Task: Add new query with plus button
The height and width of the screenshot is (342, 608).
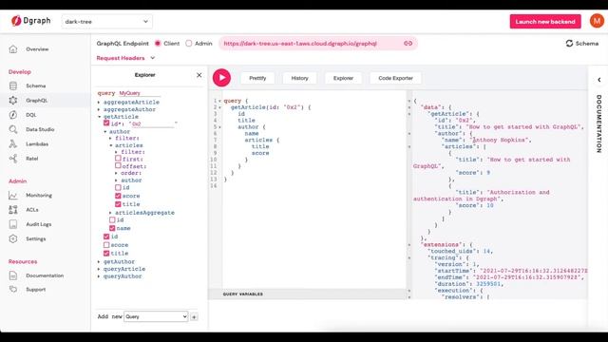Action: tap(194, 316)
